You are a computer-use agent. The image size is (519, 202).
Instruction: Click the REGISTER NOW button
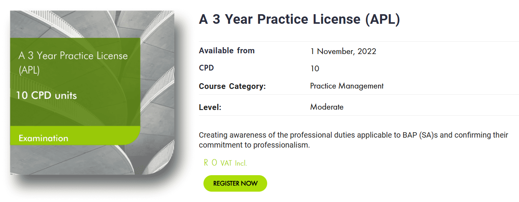tap(235, 183)
